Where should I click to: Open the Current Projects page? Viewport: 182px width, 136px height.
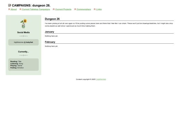63,9
